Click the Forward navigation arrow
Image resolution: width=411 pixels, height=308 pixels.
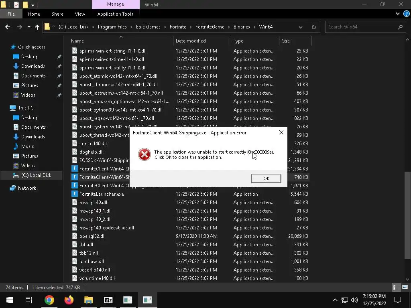tap(19, 27)
